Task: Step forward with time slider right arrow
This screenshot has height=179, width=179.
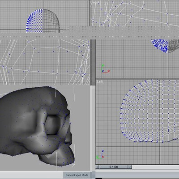Action: [x=130, y=166]
